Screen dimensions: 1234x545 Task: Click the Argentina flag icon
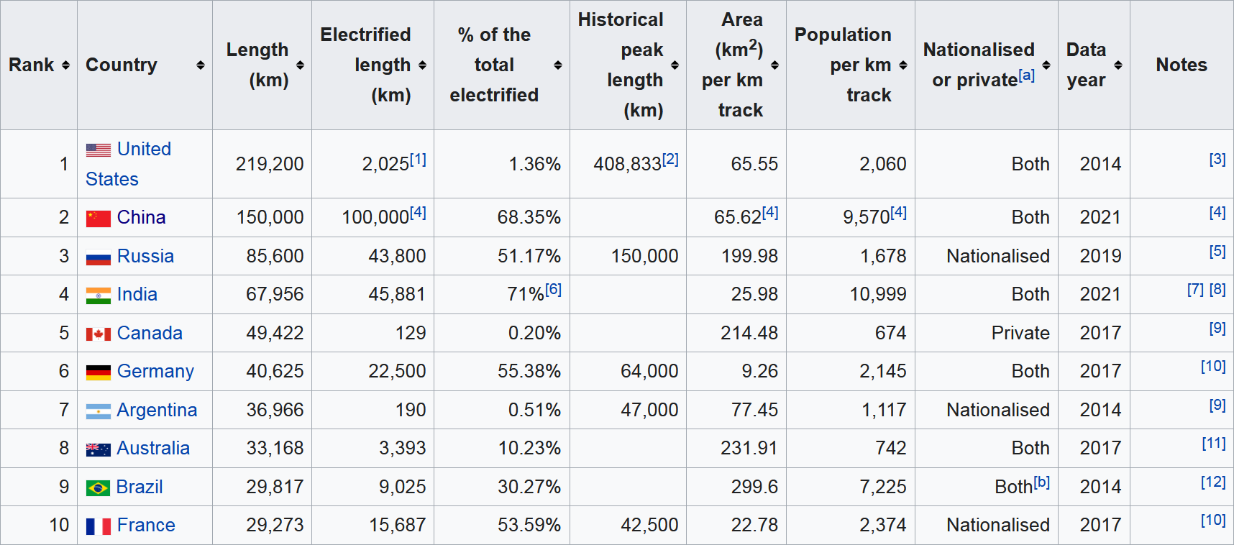(99, 411)
